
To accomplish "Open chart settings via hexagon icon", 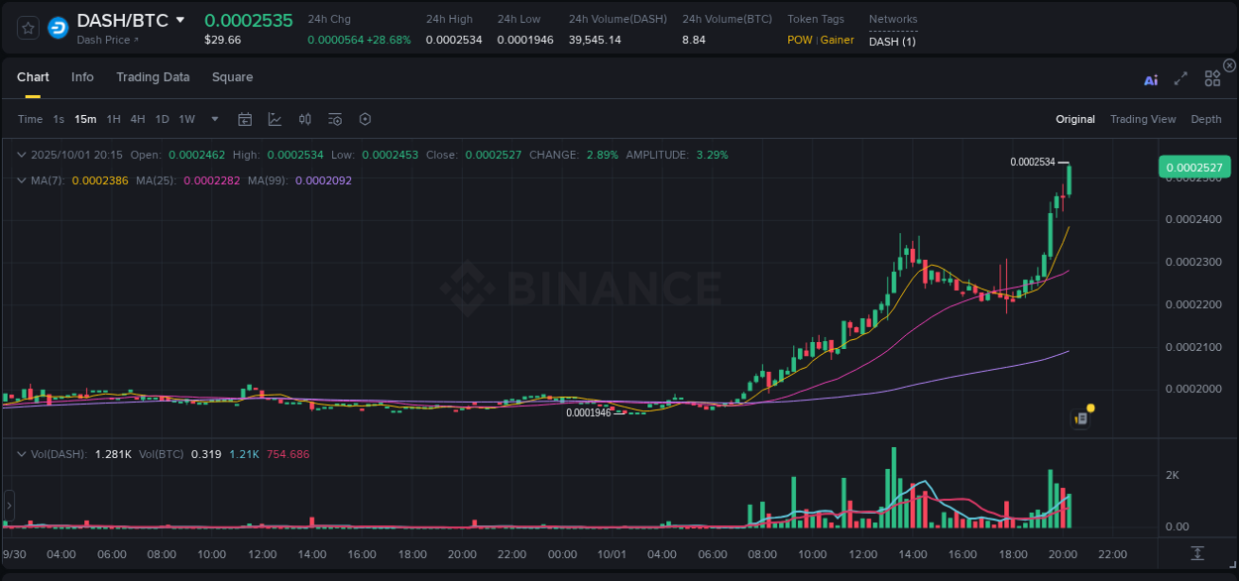I will coord(365,119).
